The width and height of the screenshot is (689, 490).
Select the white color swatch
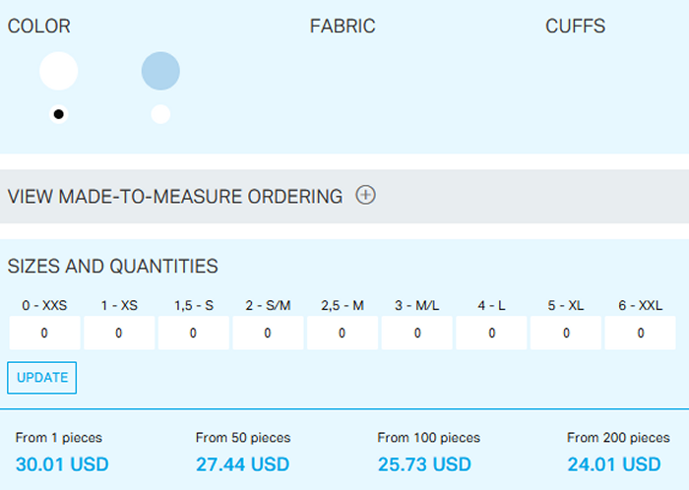(59, 71)
